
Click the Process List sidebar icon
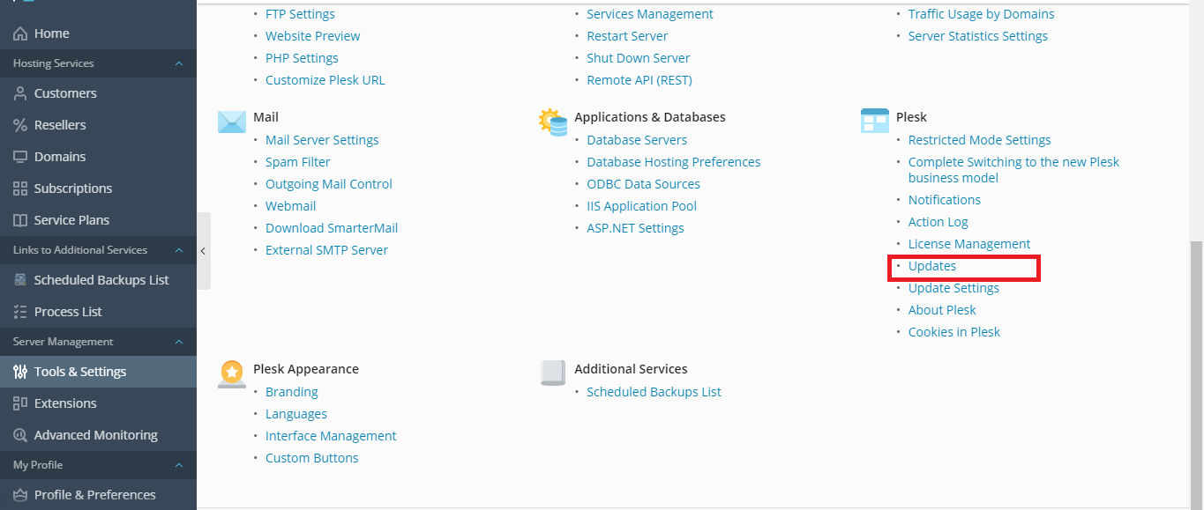click(x=20, y=312)
